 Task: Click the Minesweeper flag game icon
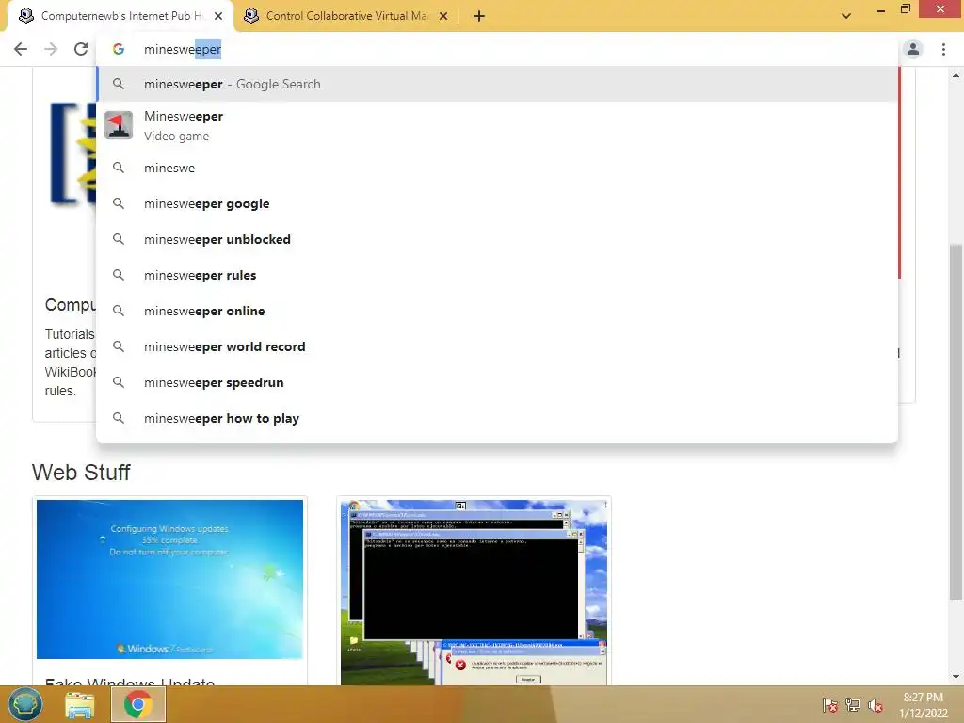coord(119,125)
